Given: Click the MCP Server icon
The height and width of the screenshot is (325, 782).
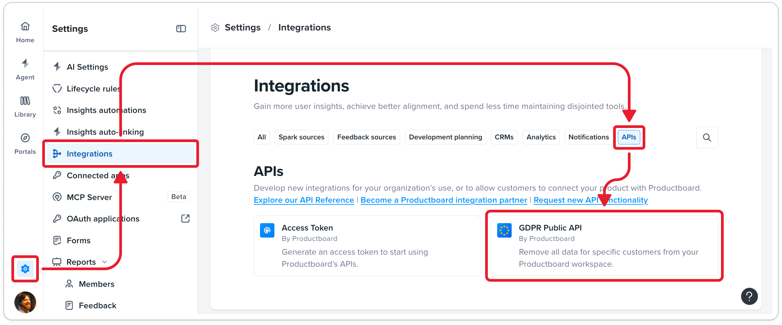Looking at the screenshot, I should pos(57,197).
